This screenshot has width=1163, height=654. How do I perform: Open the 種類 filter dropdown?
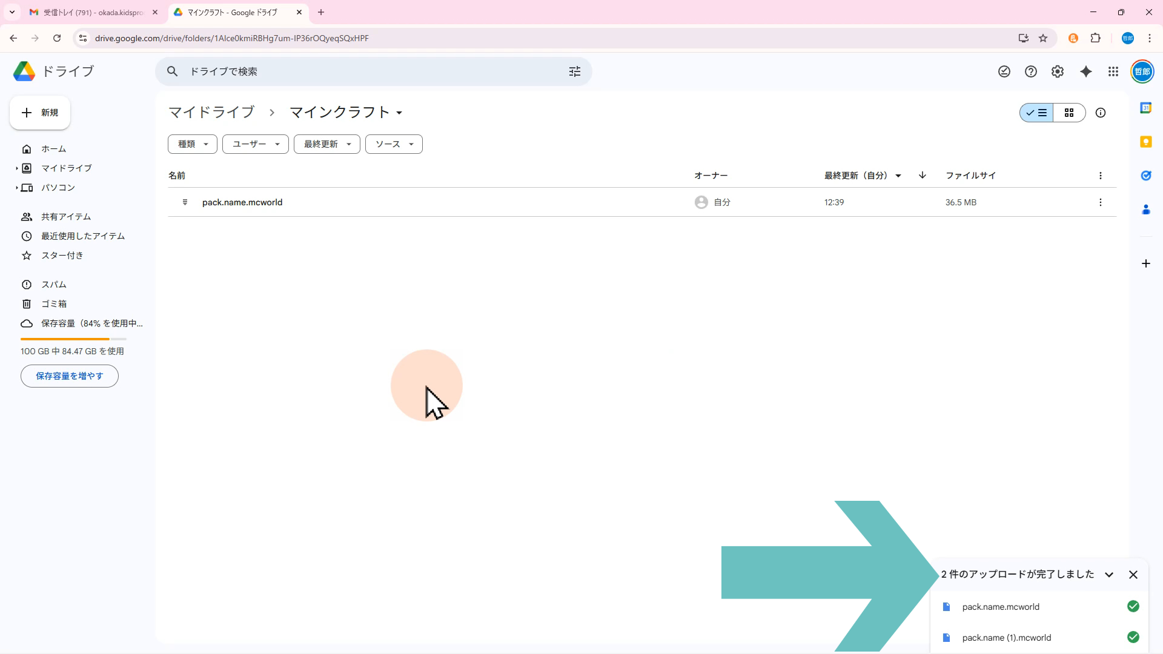pos(192,144)
